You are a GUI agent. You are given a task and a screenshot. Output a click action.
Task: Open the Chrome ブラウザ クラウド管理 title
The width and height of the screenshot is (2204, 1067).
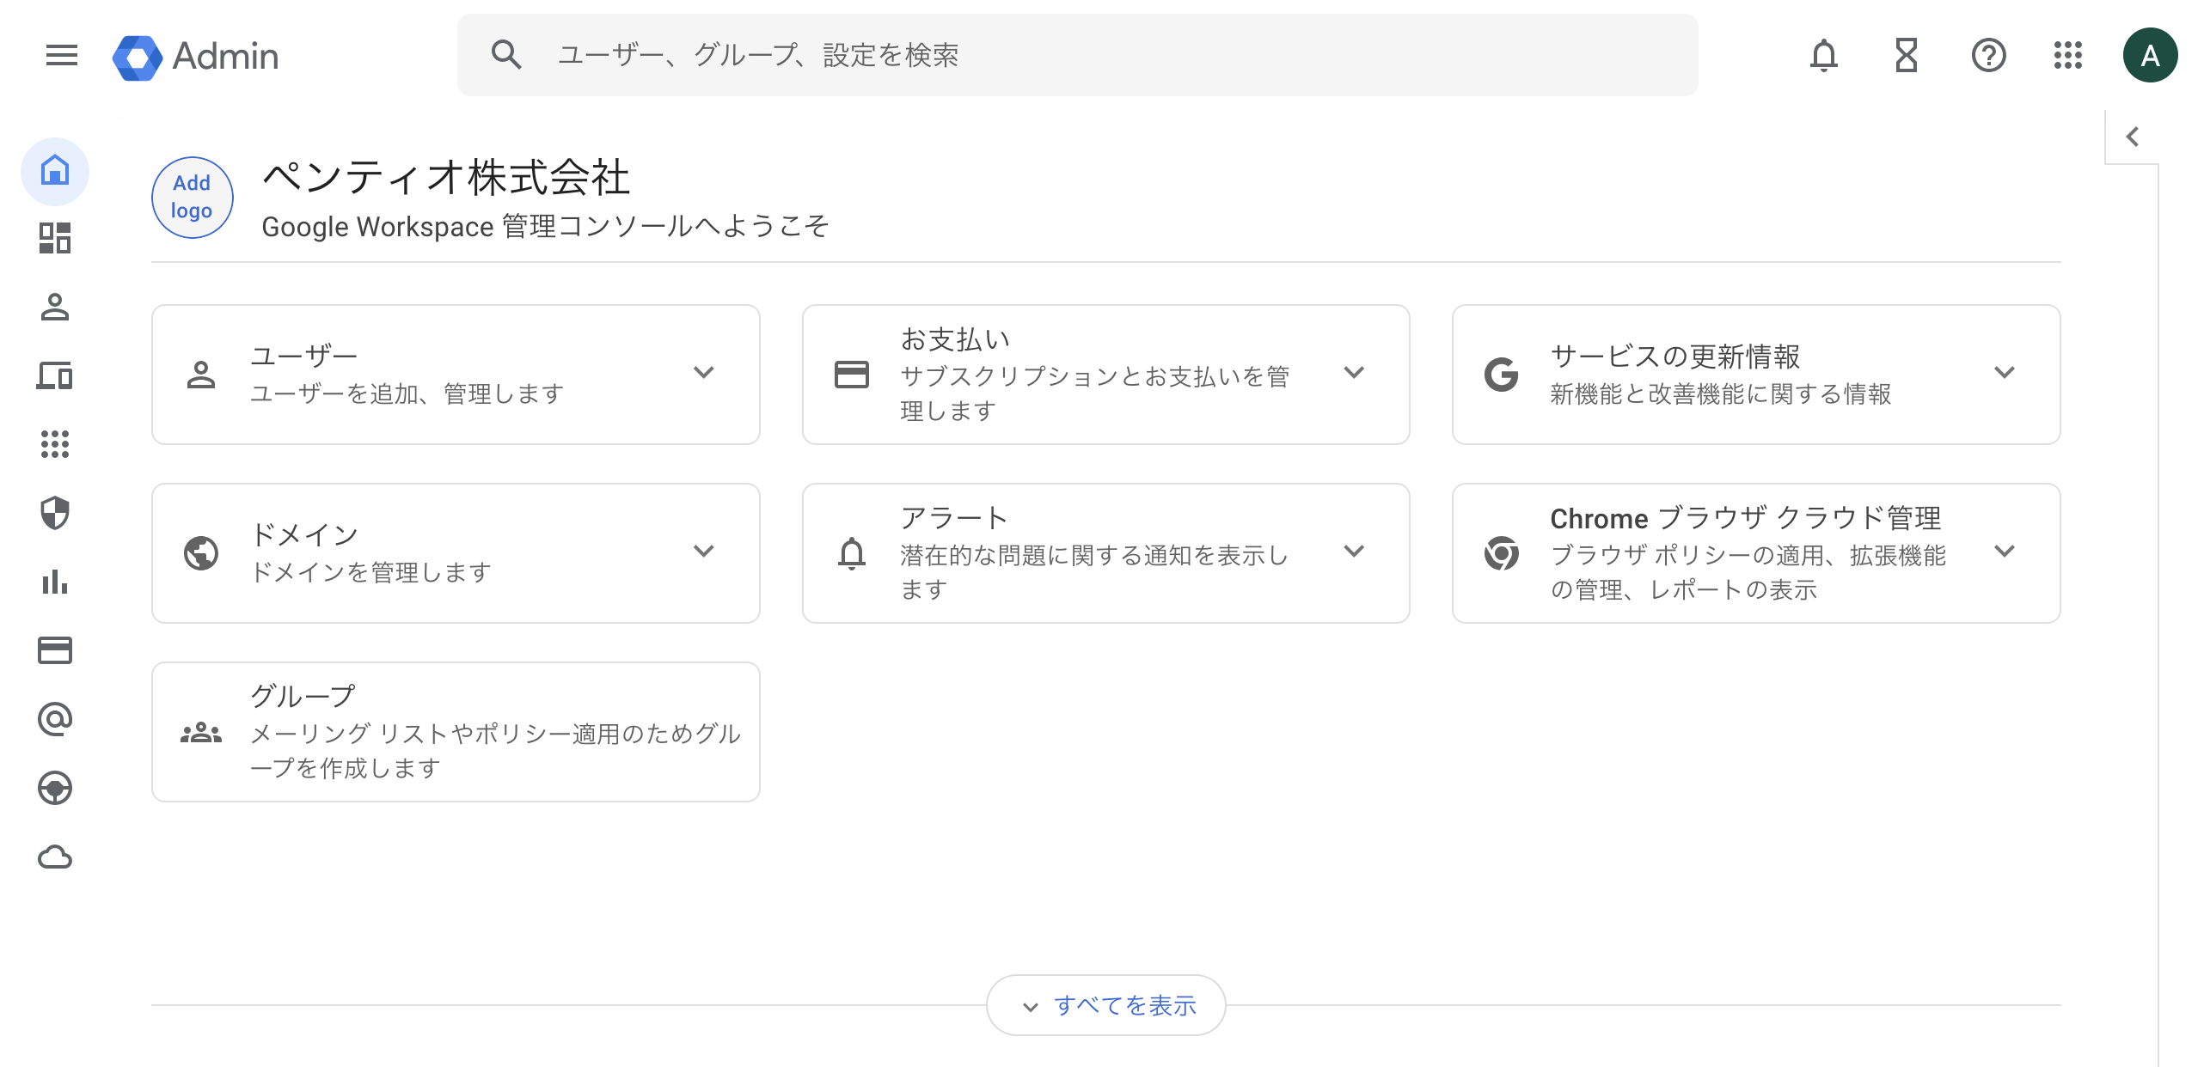(x=1746, y=518)
